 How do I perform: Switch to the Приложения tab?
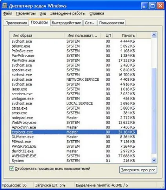click(x=16, y=23)
